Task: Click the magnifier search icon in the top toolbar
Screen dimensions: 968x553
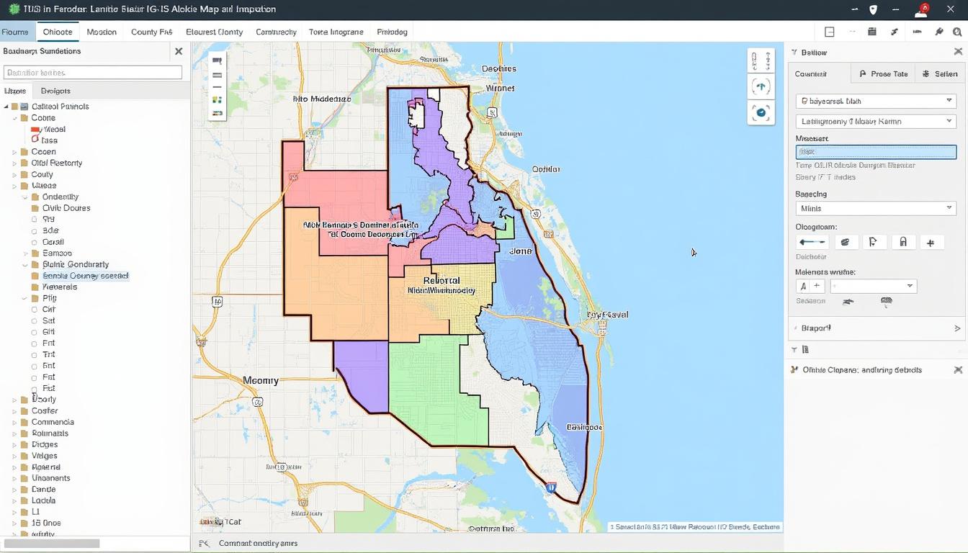Action: click(958, 32)
